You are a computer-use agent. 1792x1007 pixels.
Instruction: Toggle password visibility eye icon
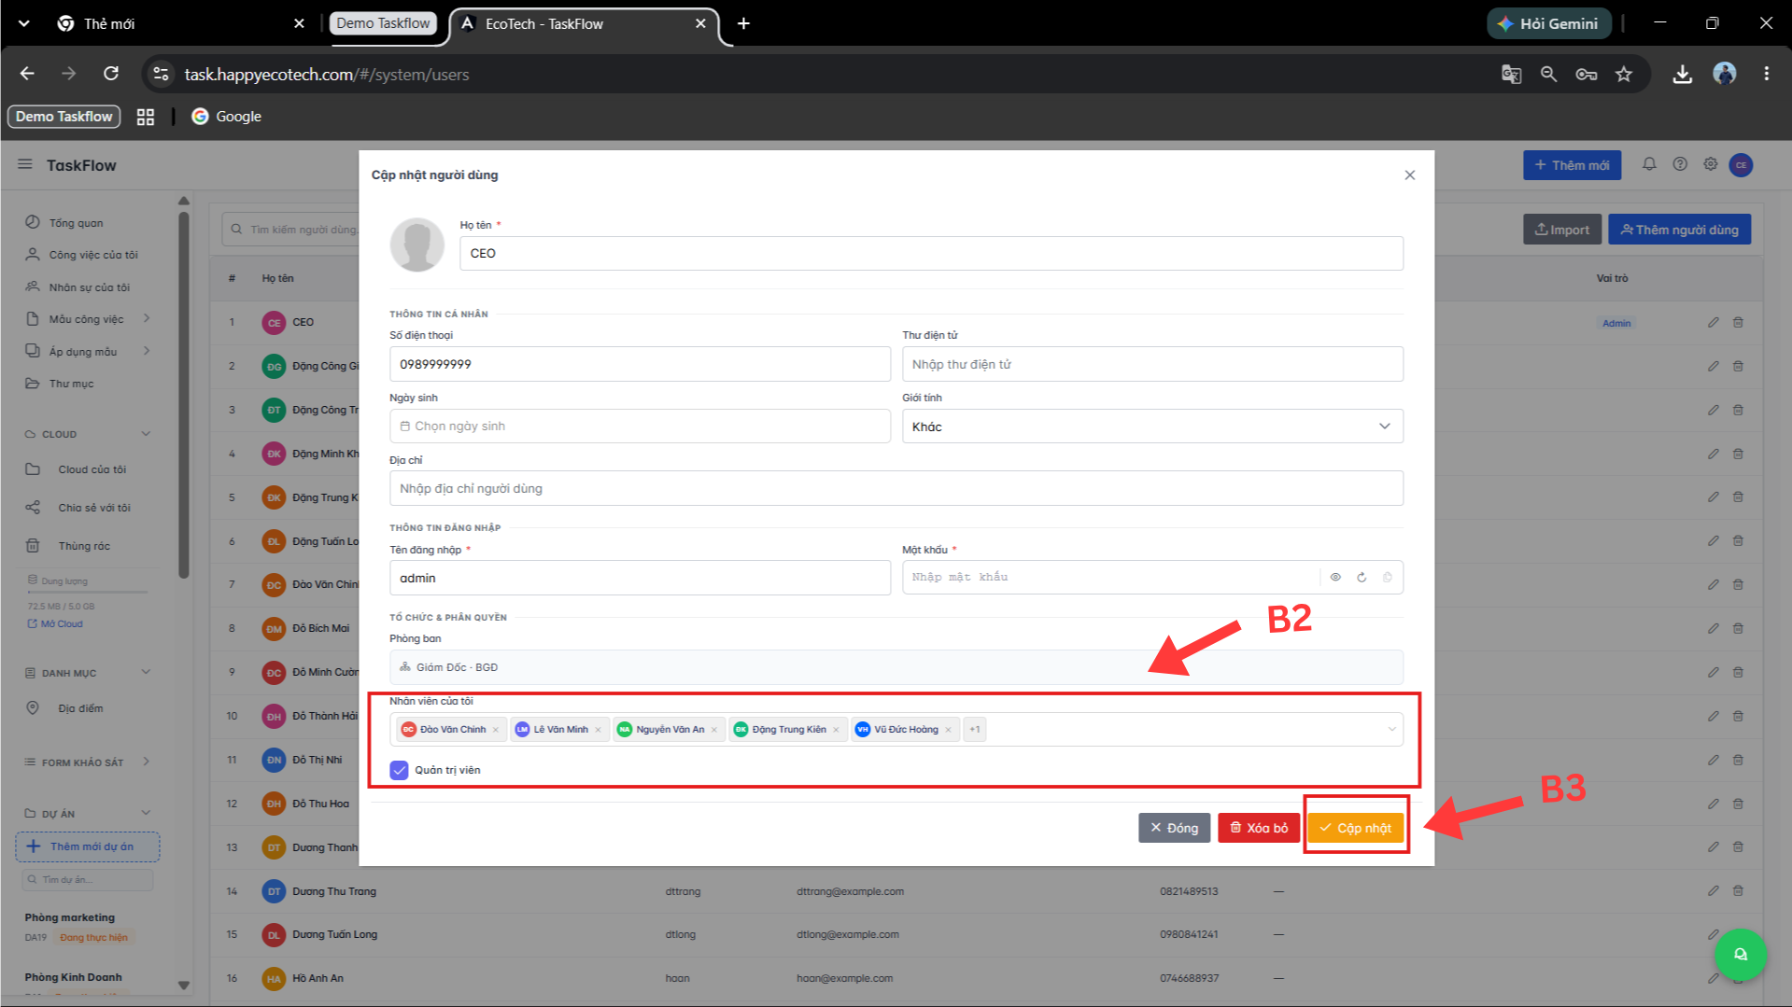pos(1335,578)
